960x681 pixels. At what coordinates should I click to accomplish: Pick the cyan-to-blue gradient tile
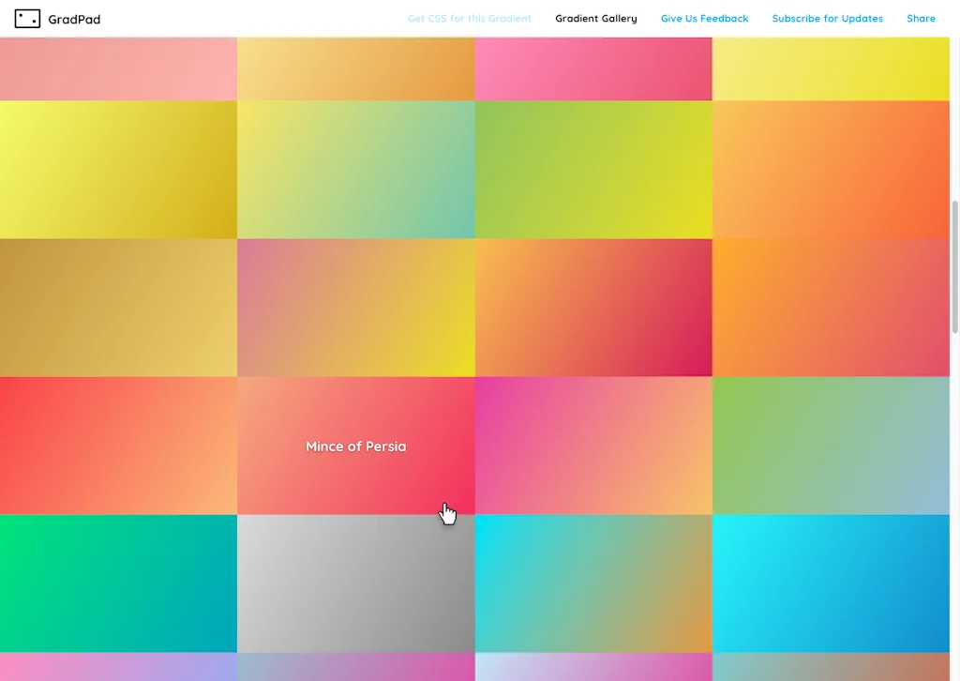coord(831,583)
